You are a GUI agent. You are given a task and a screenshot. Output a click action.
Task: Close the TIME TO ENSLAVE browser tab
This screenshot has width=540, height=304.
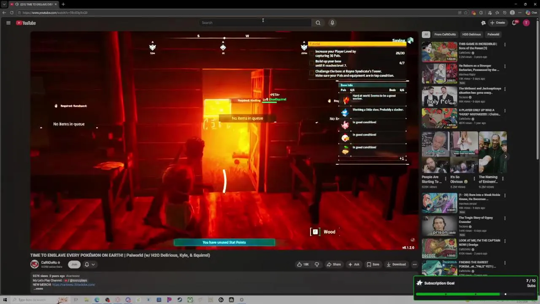[x=55, y=4]
